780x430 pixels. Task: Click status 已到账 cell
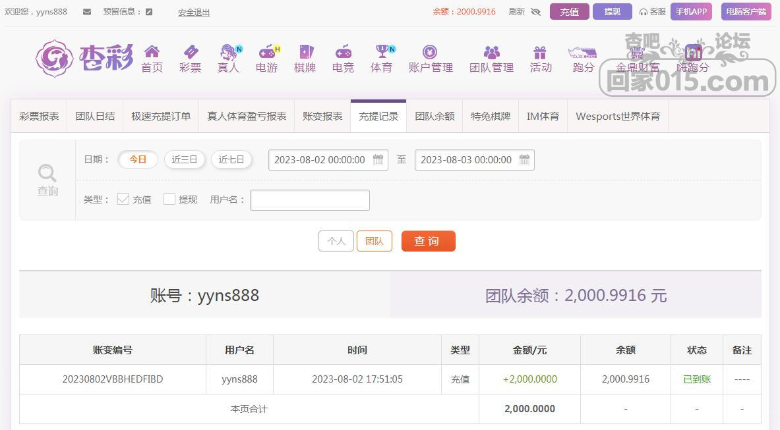coord(697,379)
